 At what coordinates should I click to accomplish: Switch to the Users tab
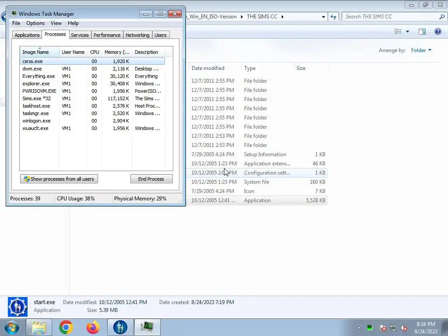(160, 35)
